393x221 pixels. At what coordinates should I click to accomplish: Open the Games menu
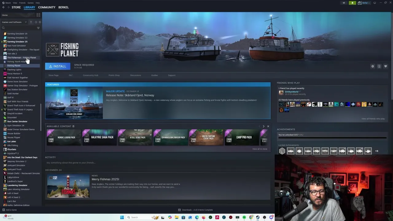[30, 3]
